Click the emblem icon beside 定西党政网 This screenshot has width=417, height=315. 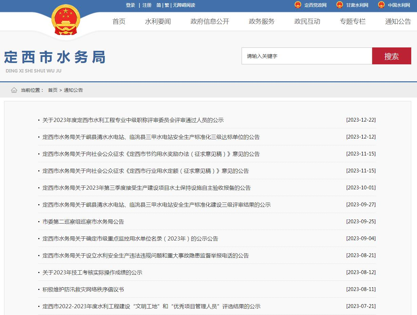298,5
